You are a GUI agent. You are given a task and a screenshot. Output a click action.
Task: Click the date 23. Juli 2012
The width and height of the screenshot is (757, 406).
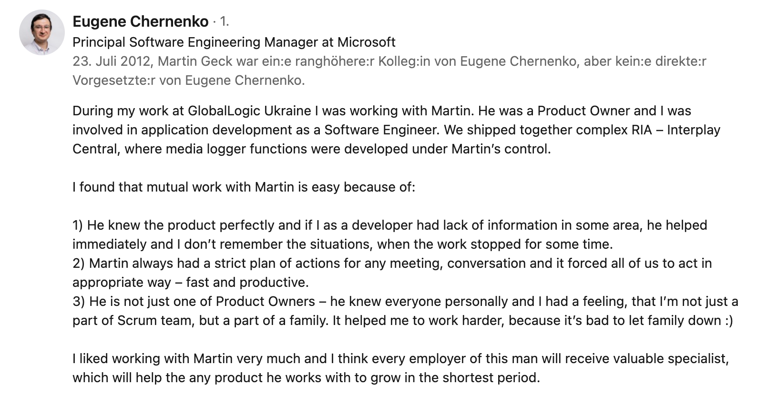pos(112,61)
